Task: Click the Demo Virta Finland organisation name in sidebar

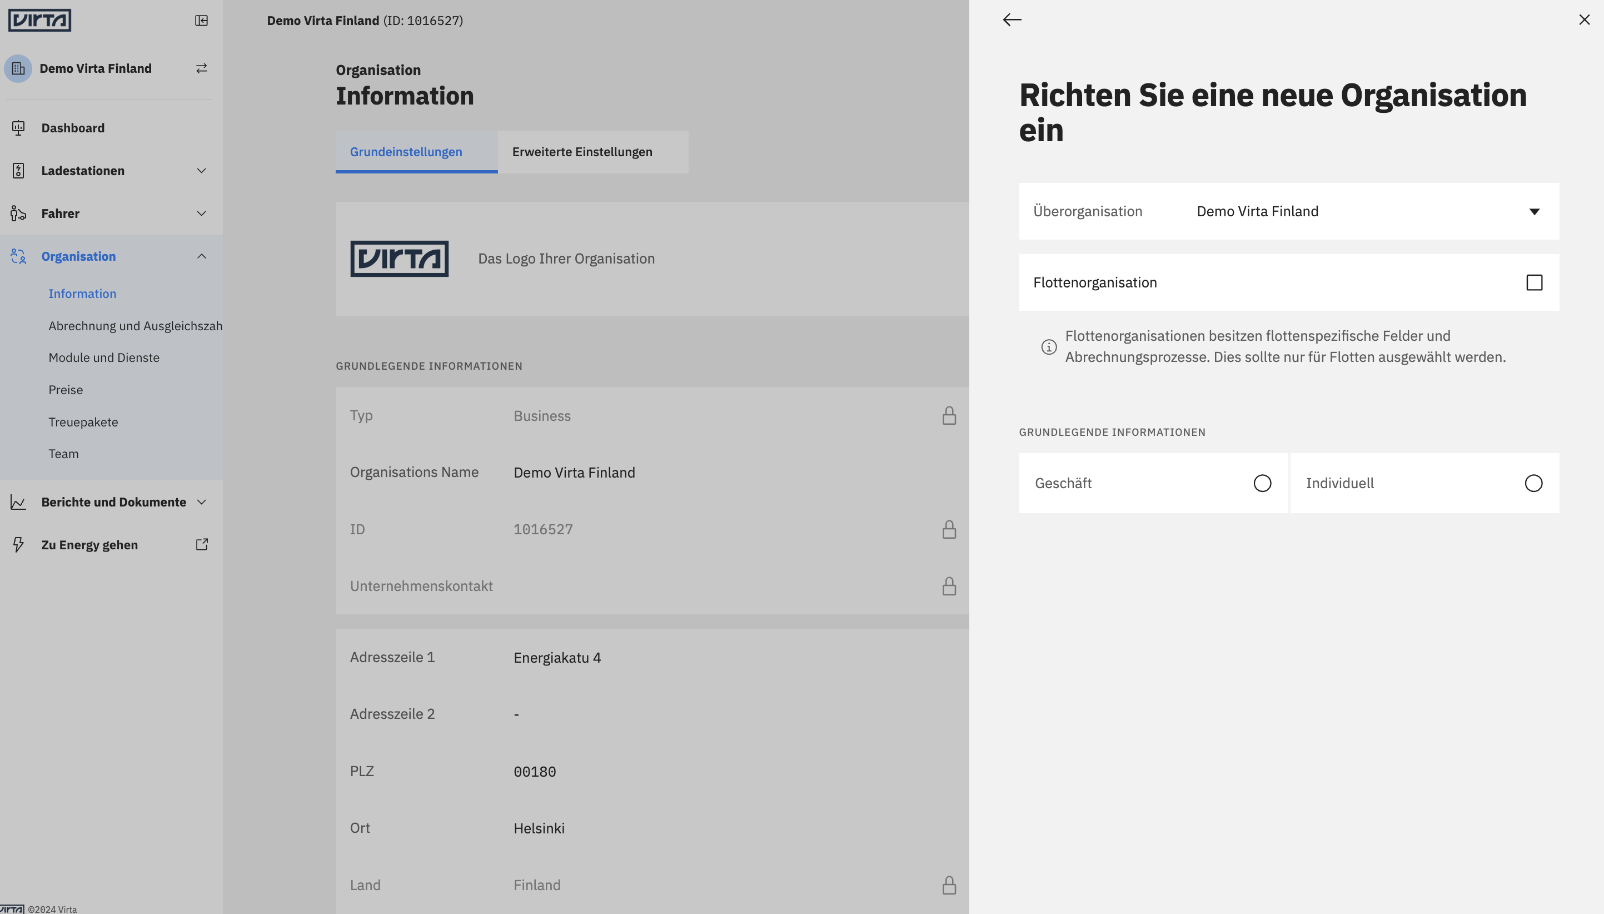Action: [x=96, y=68]
